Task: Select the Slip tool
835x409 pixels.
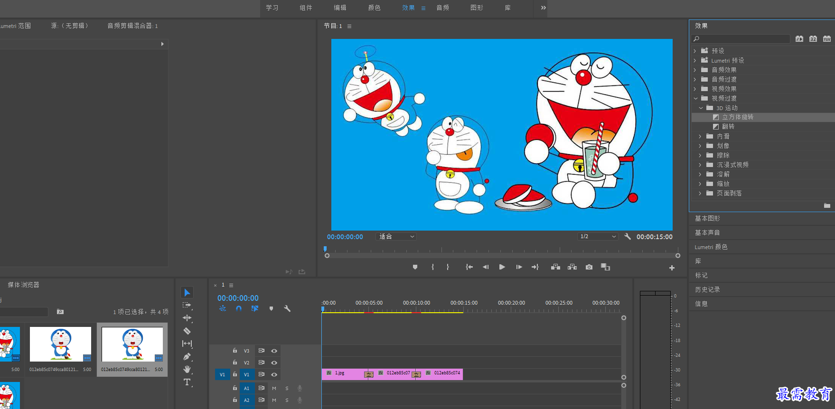Action: pyautogui.click(x=187, y=344)
